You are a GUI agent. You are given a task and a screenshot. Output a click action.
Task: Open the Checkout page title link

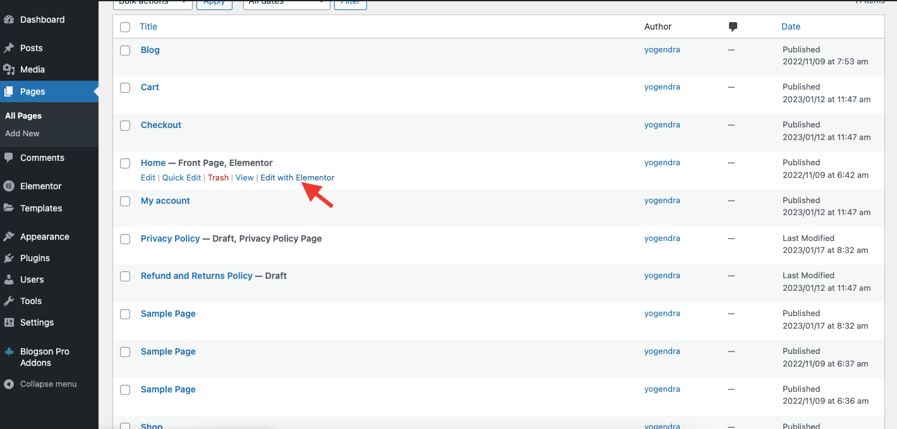point(161,125)
